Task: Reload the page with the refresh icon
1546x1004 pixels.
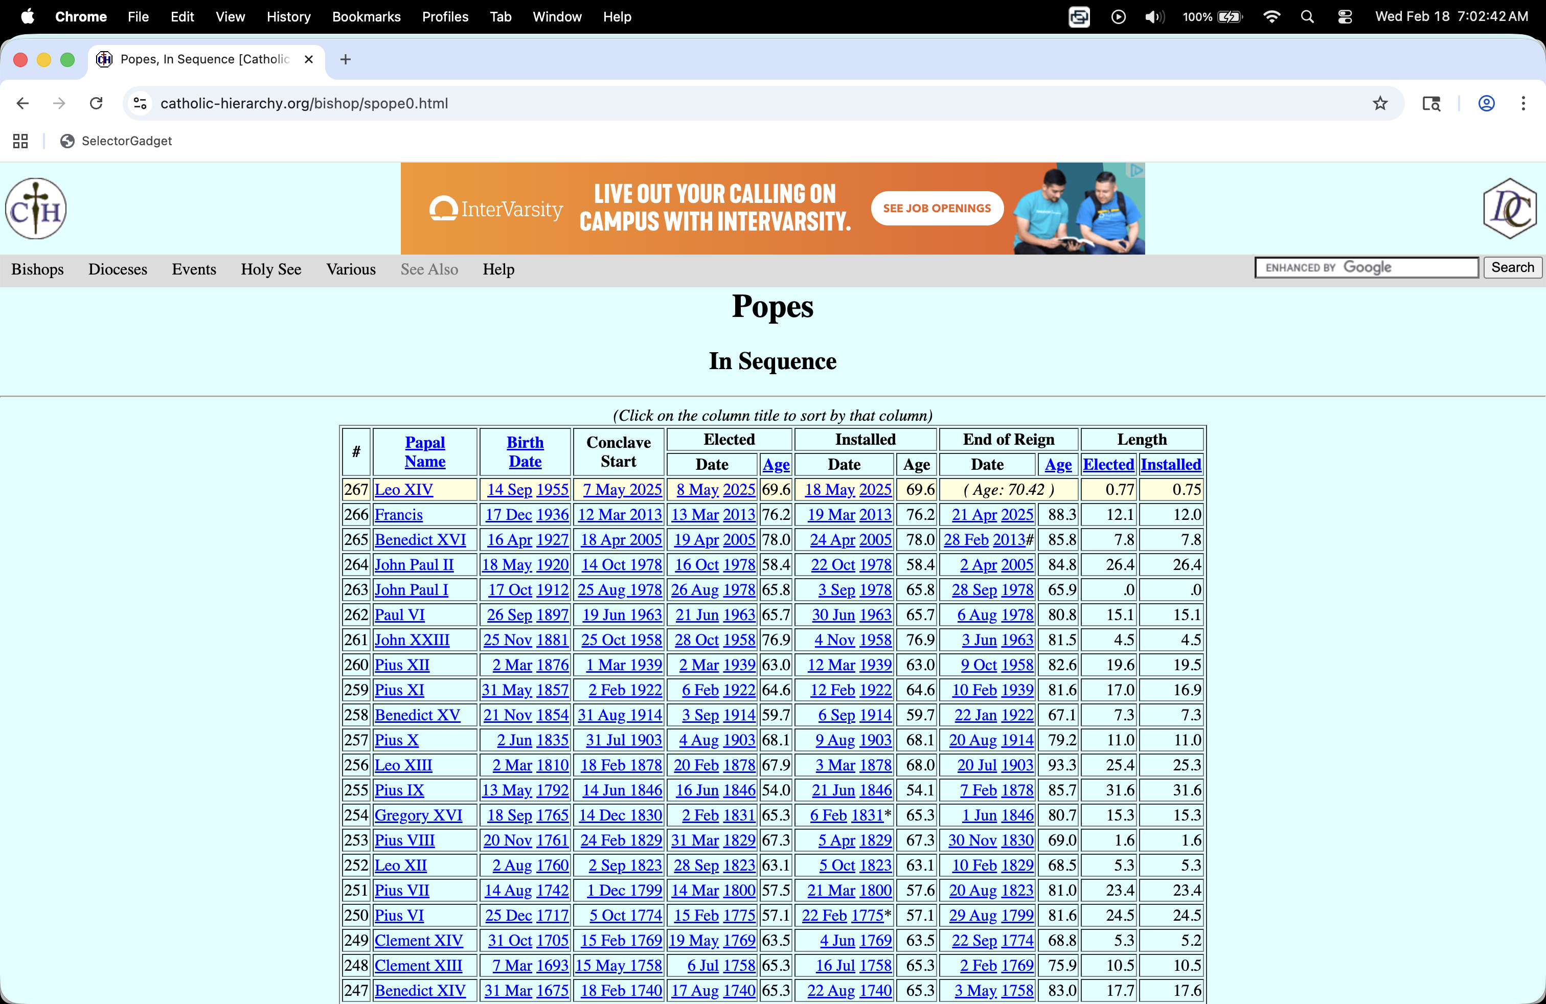Action: tap(96, 103)
